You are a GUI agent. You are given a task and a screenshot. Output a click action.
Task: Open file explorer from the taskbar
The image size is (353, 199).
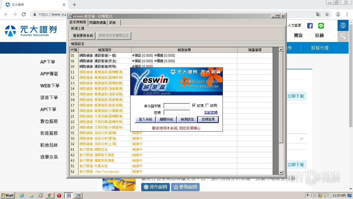(31, 195)
